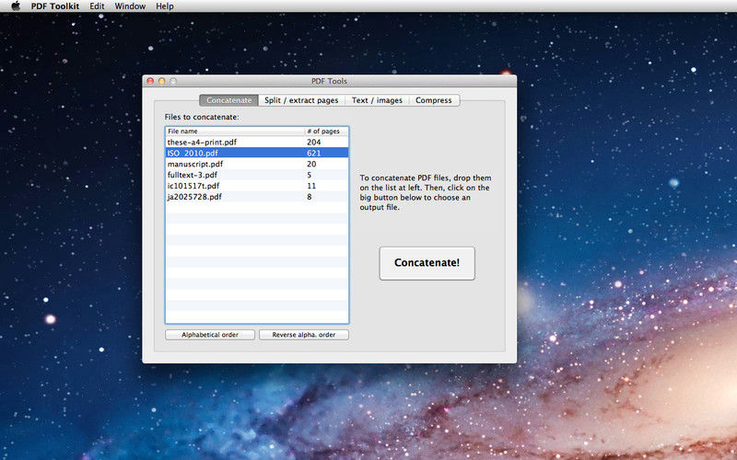Open the Window menu
737x460 pixels.
(130, 6)
